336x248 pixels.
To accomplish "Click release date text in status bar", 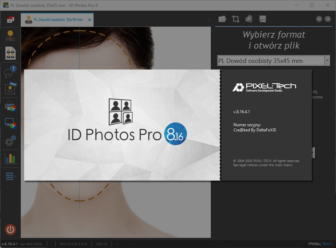I will click(31, 244).
